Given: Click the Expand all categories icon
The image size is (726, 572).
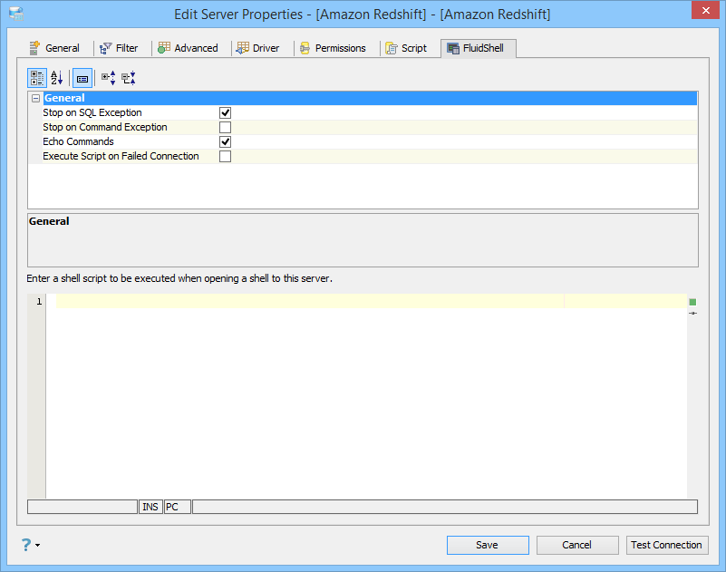Looking at the screenshot, I should [x=109, y=78].
